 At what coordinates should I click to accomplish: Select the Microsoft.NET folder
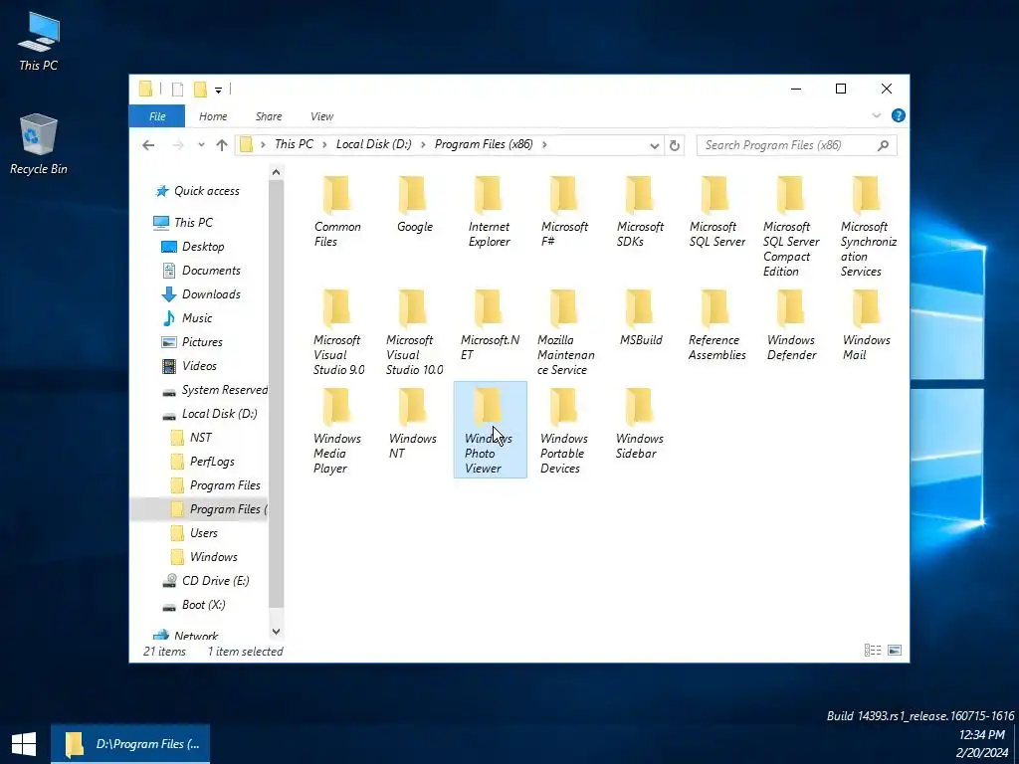click(490, 325)
